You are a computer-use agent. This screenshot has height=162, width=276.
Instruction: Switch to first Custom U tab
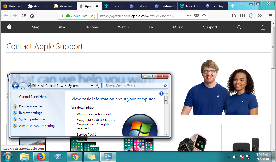click(114, 6)
